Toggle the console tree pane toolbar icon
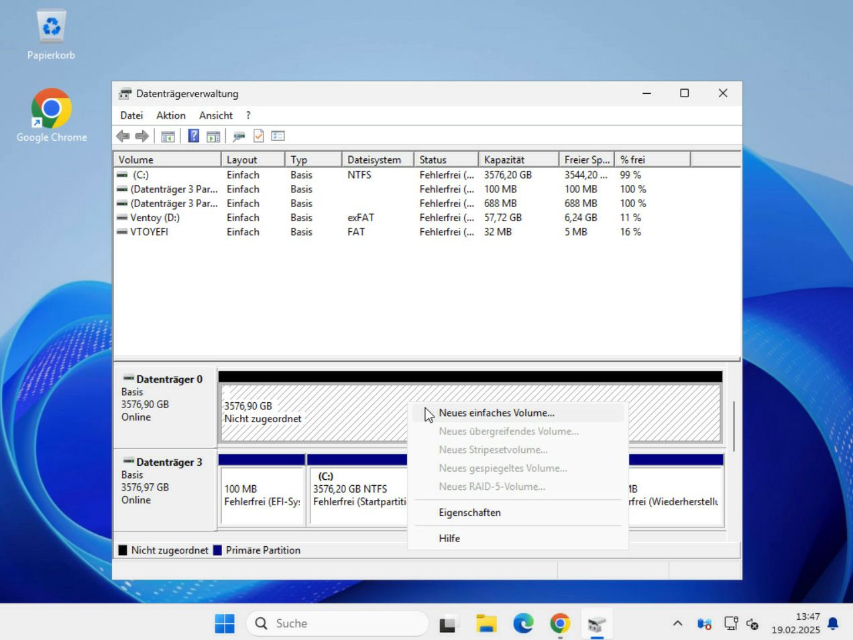Viewport: 853px width, 640px height. (168, 136)
